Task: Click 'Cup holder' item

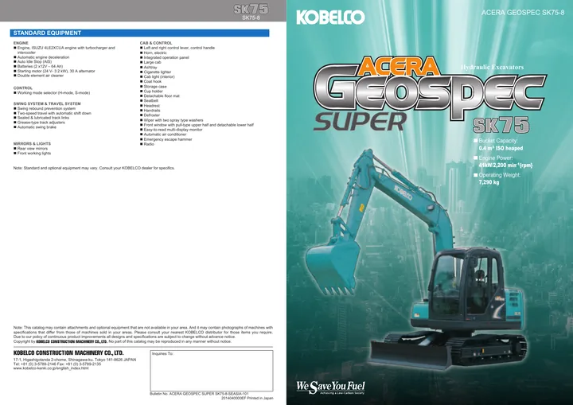Action: [x=151, y=91]
